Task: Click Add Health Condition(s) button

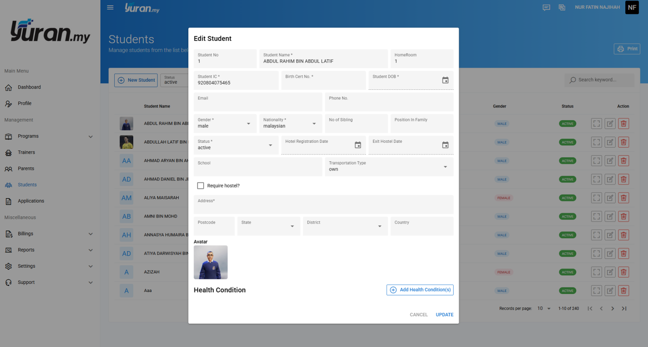Action: (x=420, y=290)
